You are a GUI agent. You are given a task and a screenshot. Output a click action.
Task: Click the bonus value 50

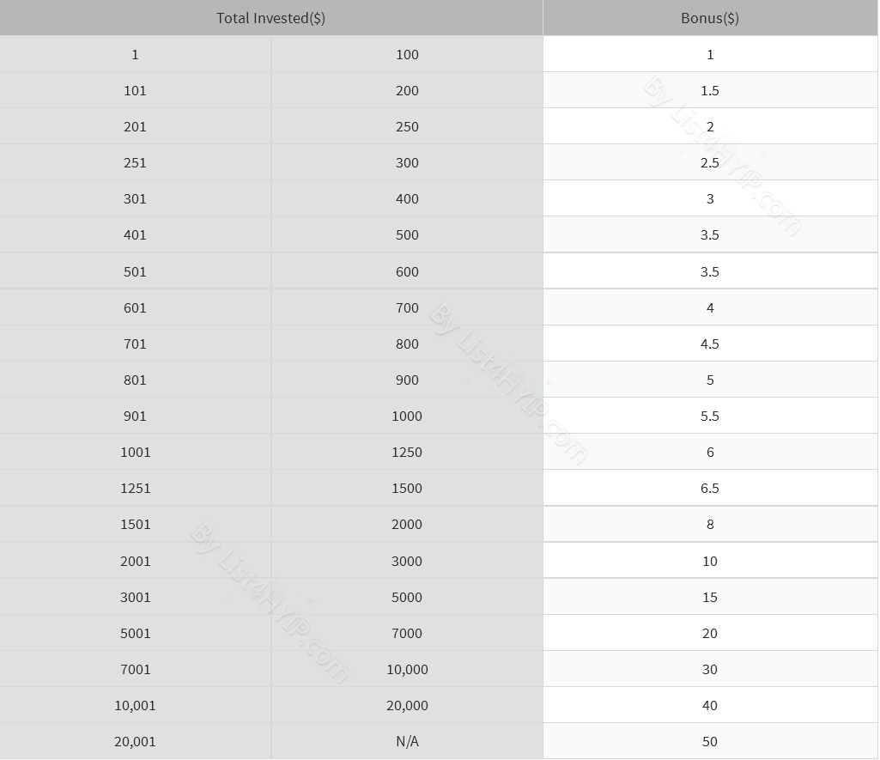[x=710, y=741]
